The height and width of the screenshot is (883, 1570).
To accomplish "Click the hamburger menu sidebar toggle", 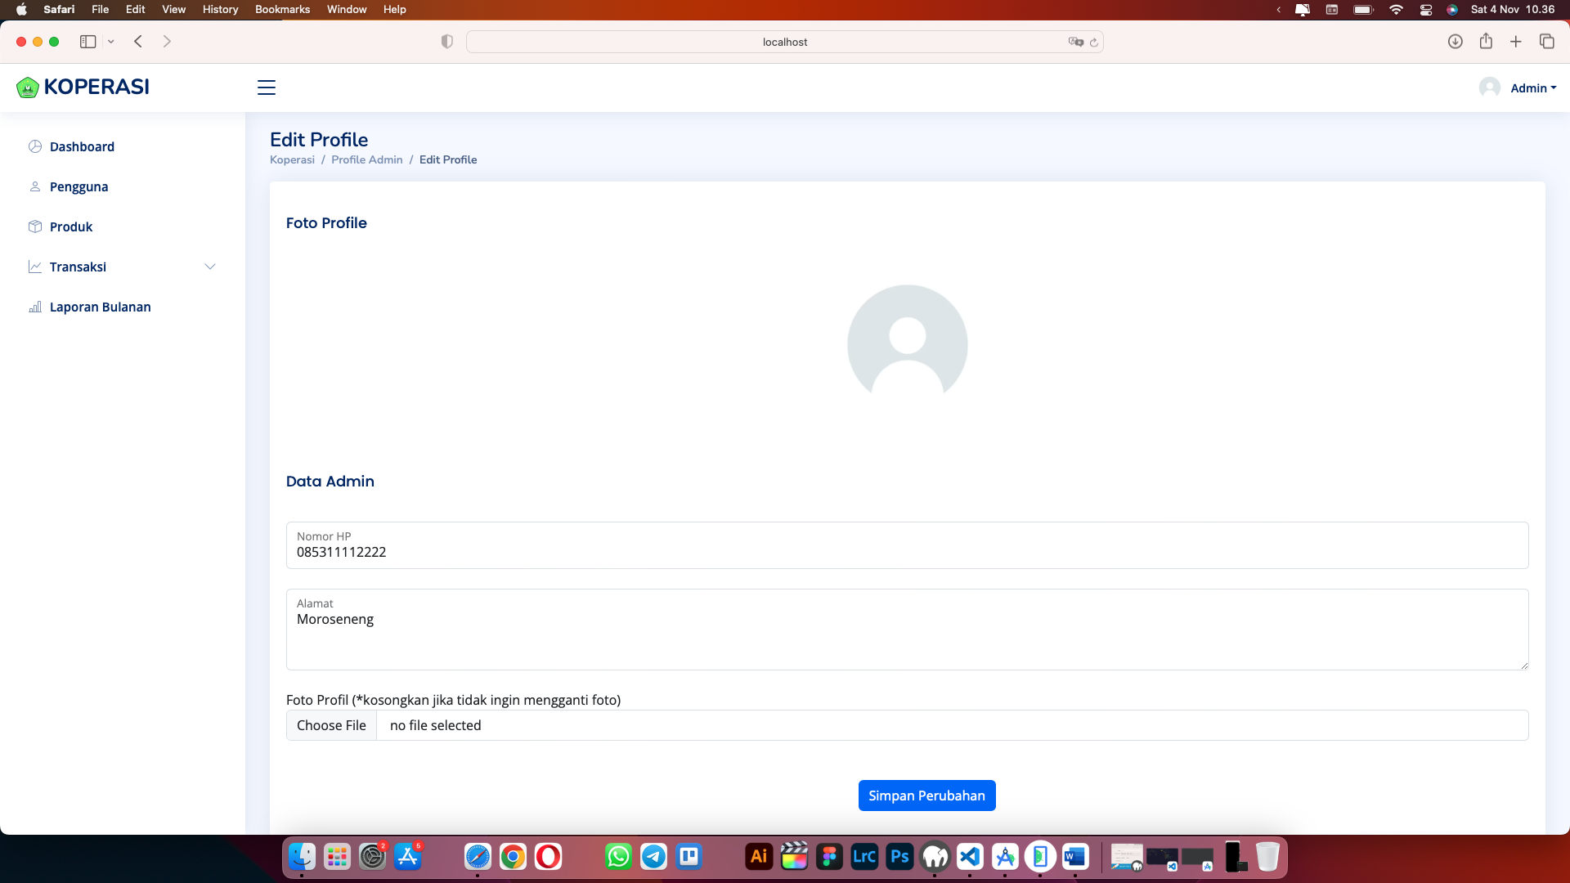I will 267,87.
